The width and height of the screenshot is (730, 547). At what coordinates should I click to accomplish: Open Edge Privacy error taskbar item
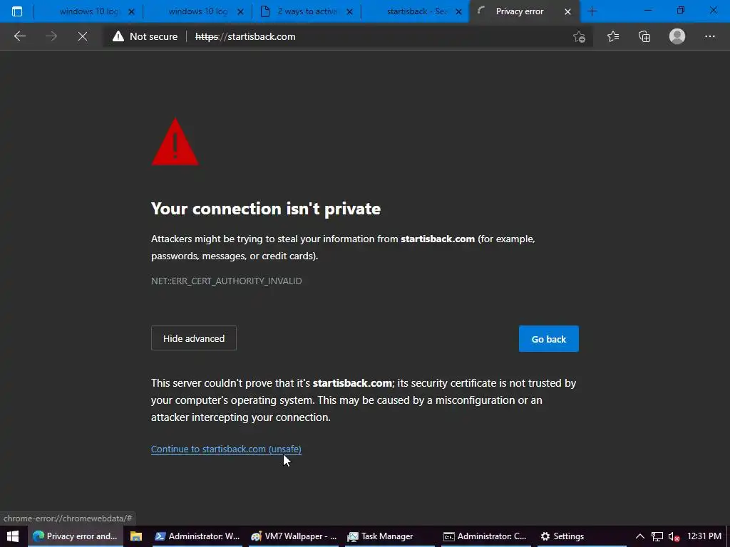coord(76,536)
